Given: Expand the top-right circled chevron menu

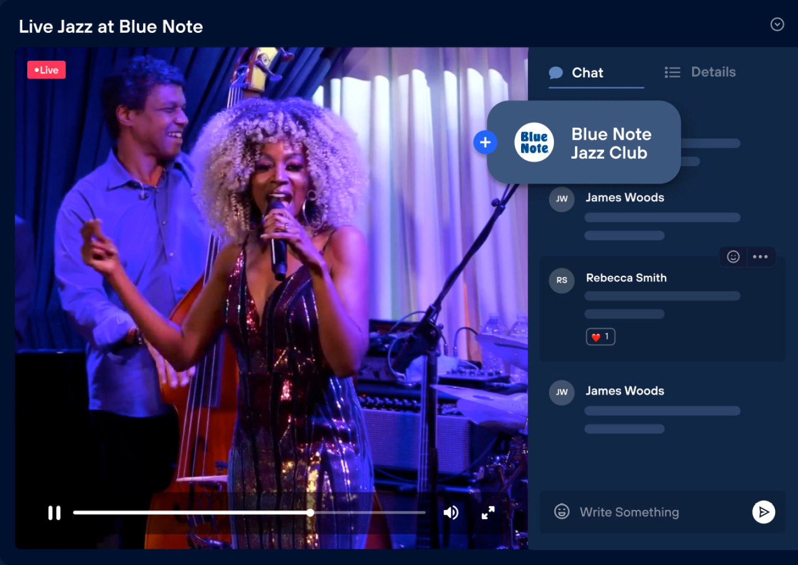Looking at the screenshot, I should coord(777,25).
